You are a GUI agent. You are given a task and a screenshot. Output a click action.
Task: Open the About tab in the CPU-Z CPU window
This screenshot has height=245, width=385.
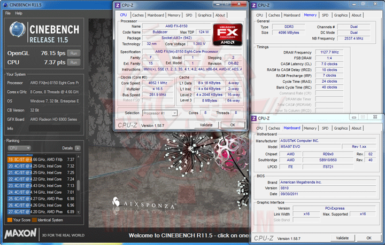[x=220, y=15]
